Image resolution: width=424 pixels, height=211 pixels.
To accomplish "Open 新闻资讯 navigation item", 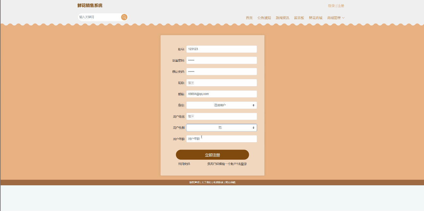I will [x=282, y=18].
